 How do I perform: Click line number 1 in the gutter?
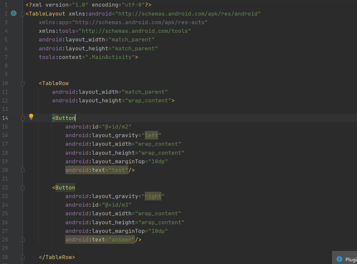[x=6, y=5]
